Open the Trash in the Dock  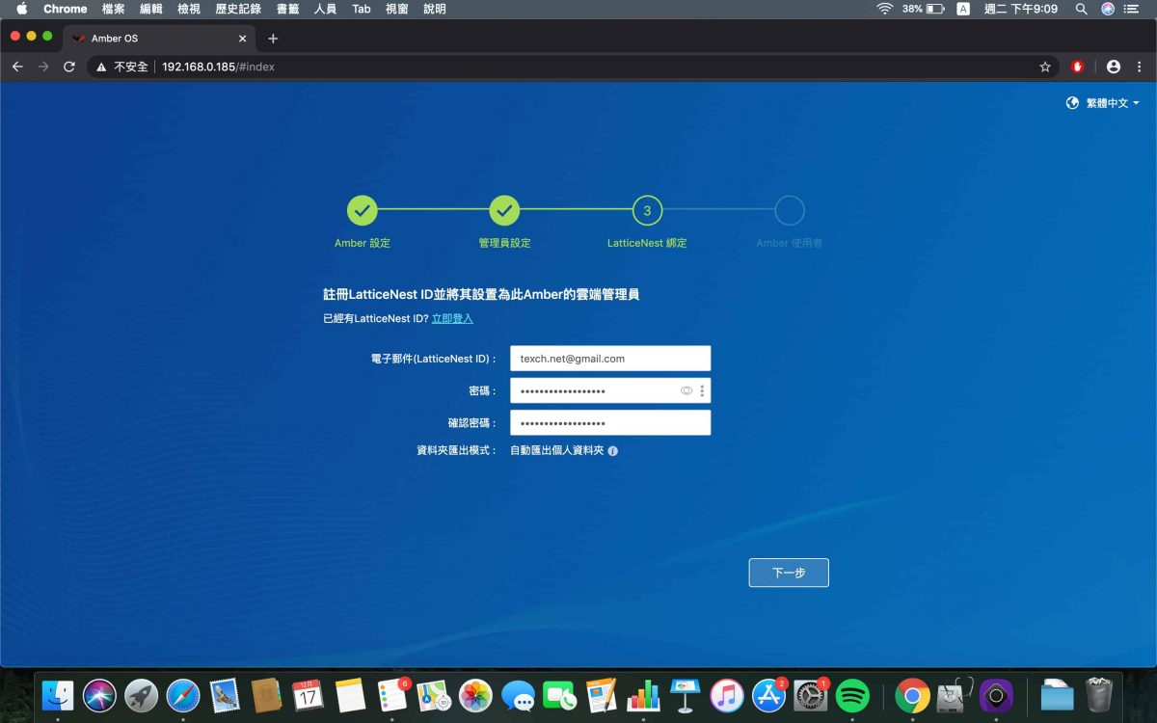[x=1099, y=695]
